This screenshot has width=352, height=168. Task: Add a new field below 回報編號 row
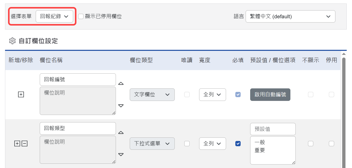(21, 94)
